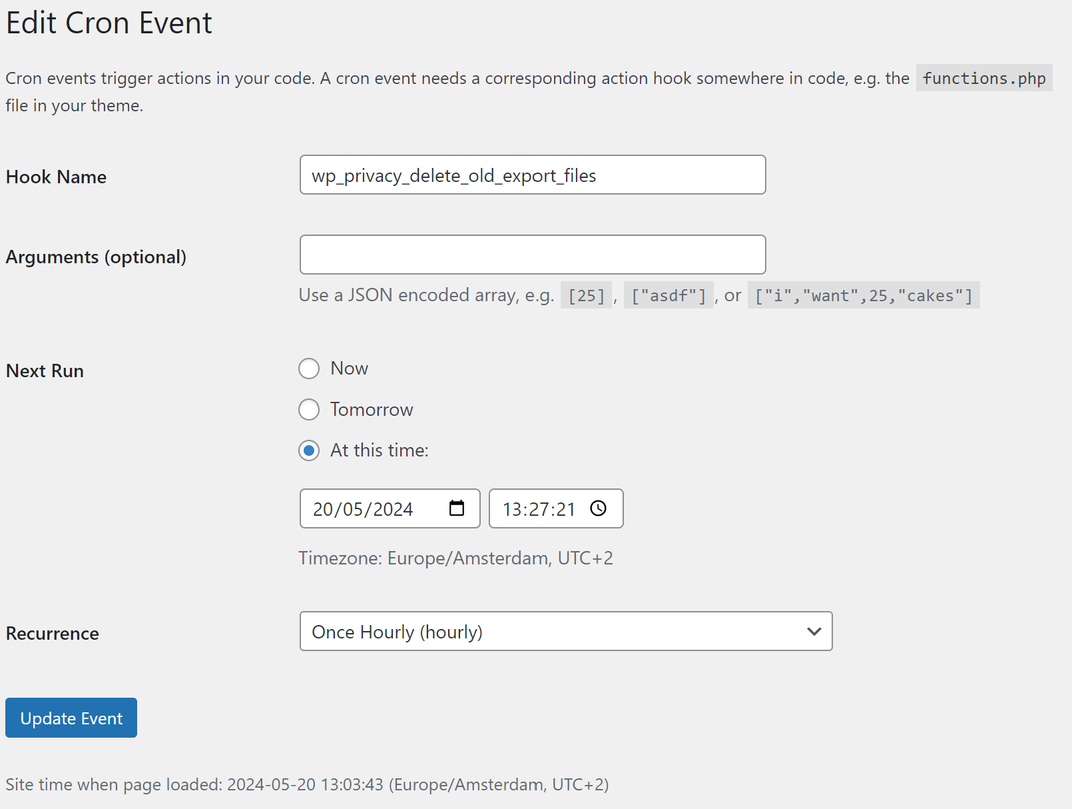This screenshot has width=1072, height=809.
Task: Select the wp_privacy_delete_old_export_files text
Action: coord(453,176)
